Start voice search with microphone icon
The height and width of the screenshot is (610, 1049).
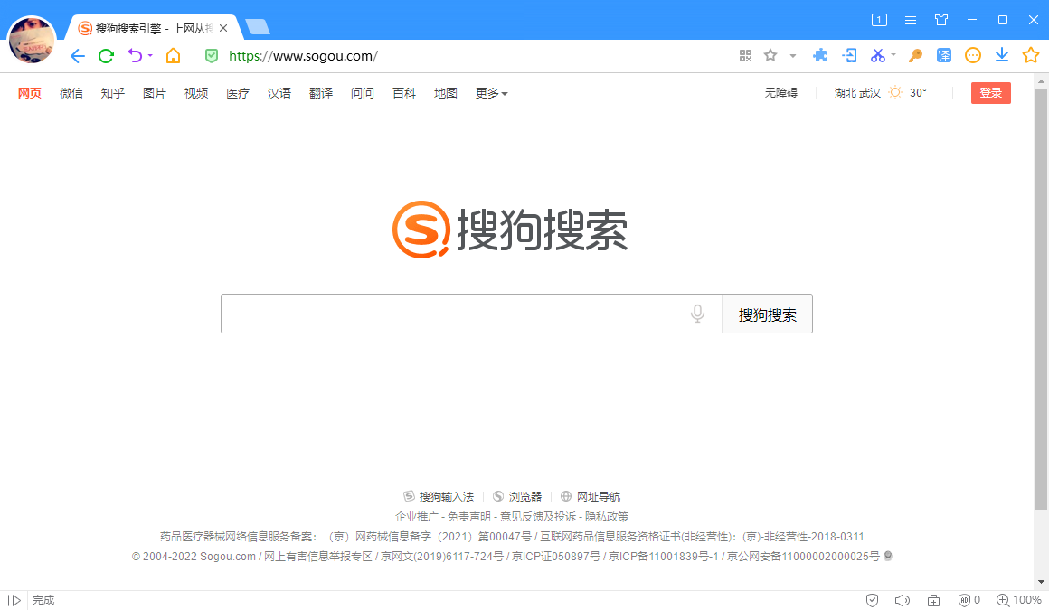[x=697, y=314]
